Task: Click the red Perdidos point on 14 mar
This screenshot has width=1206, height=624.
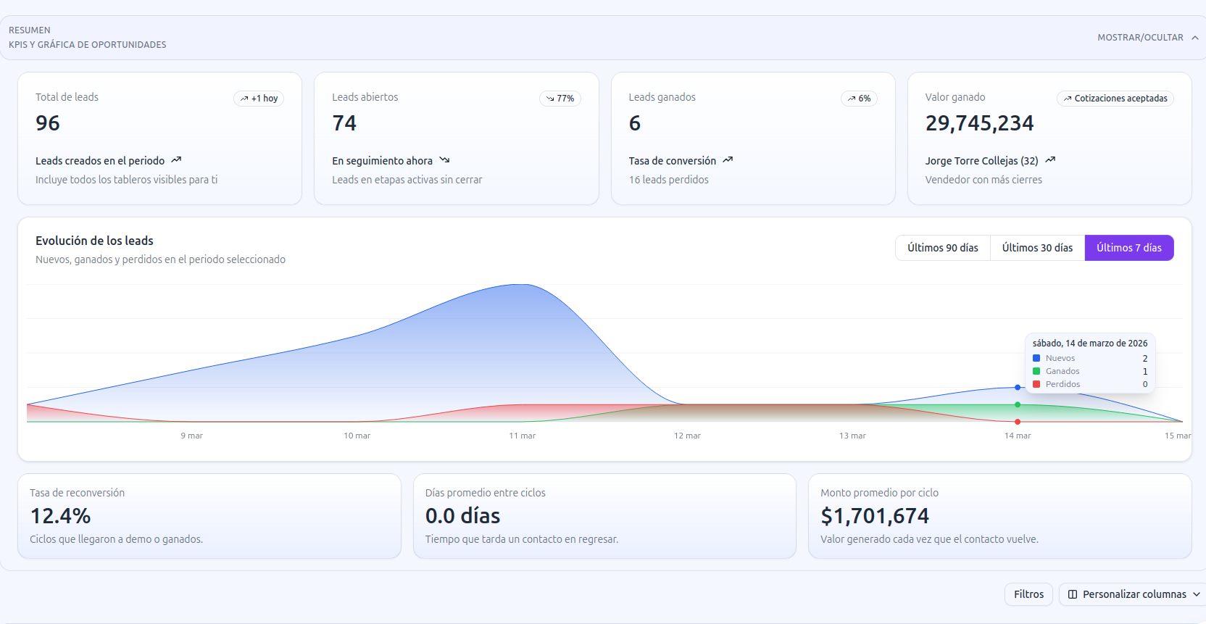Action: point(1018,421)
